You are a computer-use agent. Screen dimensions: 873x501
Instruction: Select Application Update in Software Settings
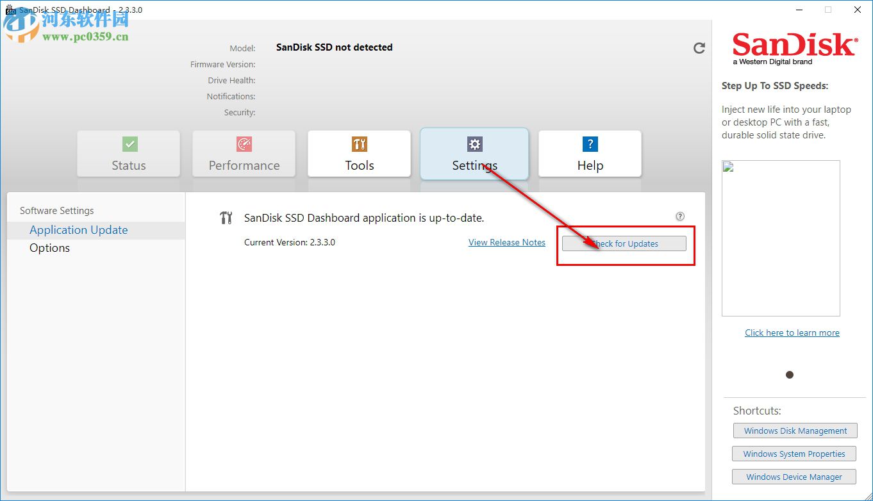click(96, 230)
